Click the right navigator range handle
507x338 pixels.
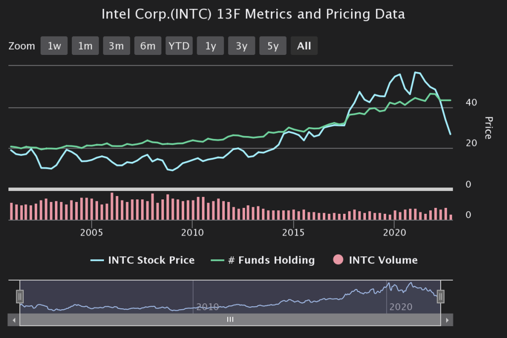[x=441, y=296]
